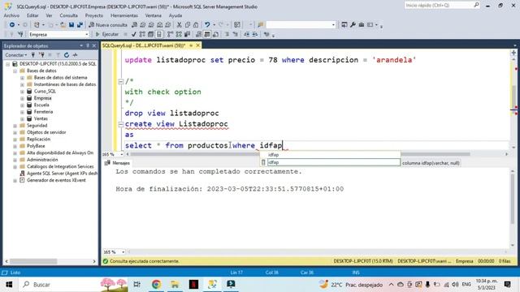Open Chrome from the taskbar

[x=156, y=285]
